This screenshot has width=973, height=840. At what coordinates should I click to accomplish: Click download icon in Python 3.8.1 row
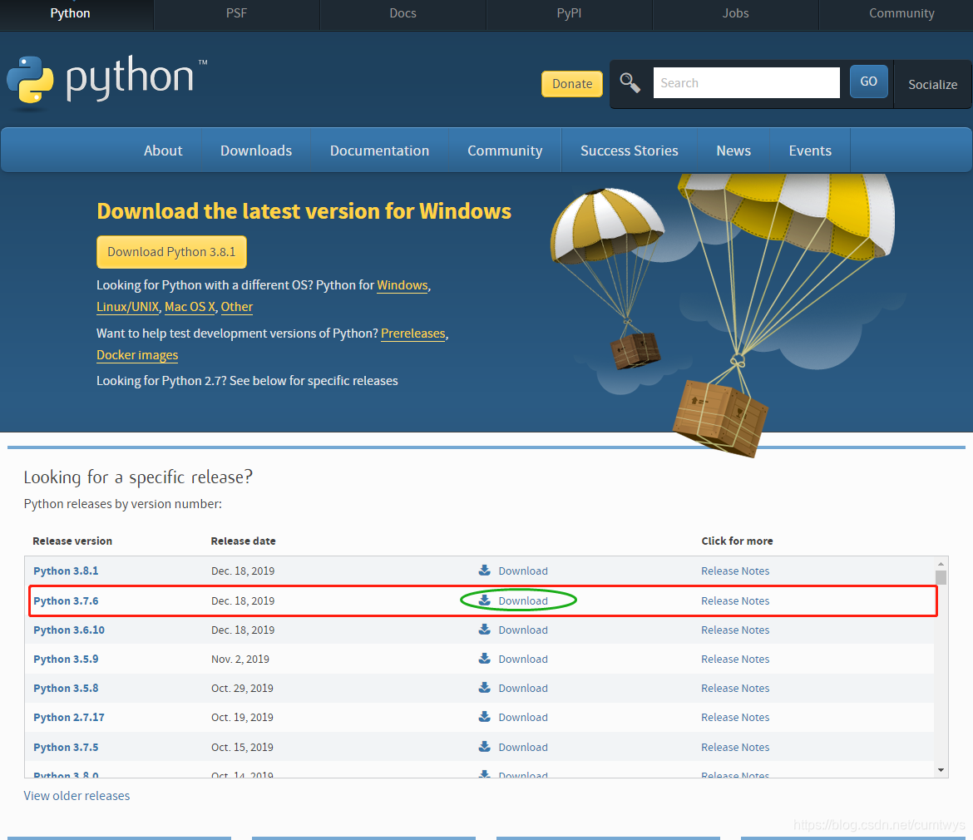485,571
